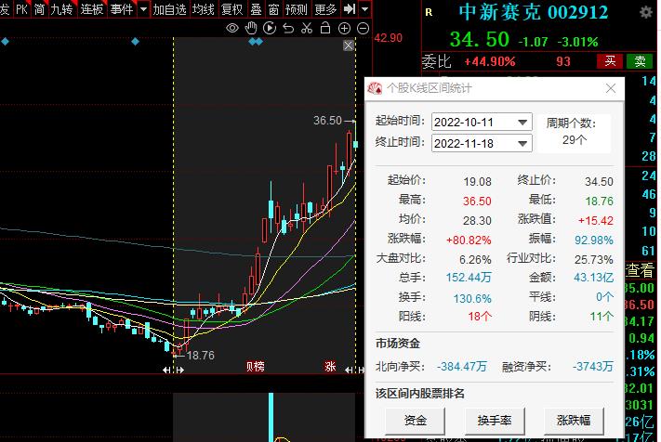The height and width of the screenshot is (442, 661).
Task: Click the arrow-to-bar collapse icon in toolbar
Action: coord(350,9)
